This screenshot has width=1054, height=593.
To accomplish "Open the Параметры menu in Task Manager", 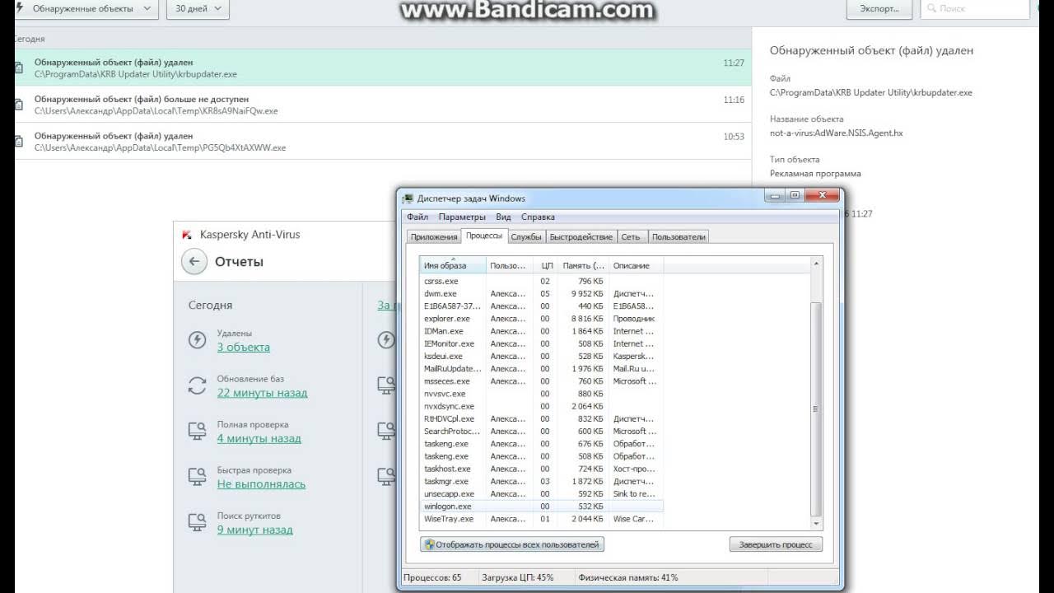I will pyautogui.click(x=462, y=217).
